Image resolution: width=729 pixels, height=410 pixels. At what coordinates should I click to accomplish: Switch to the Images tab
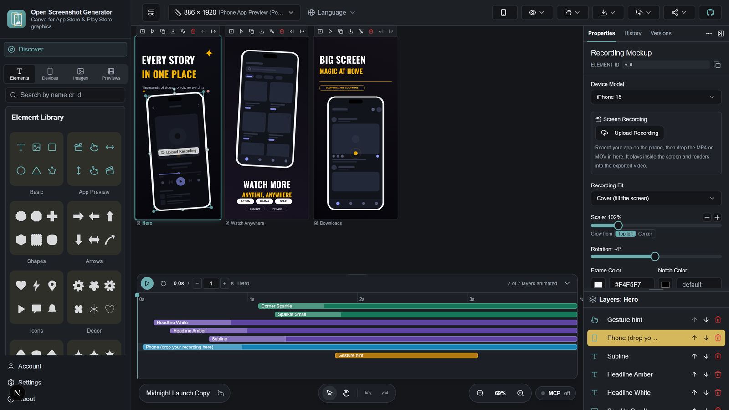[81, 74]
